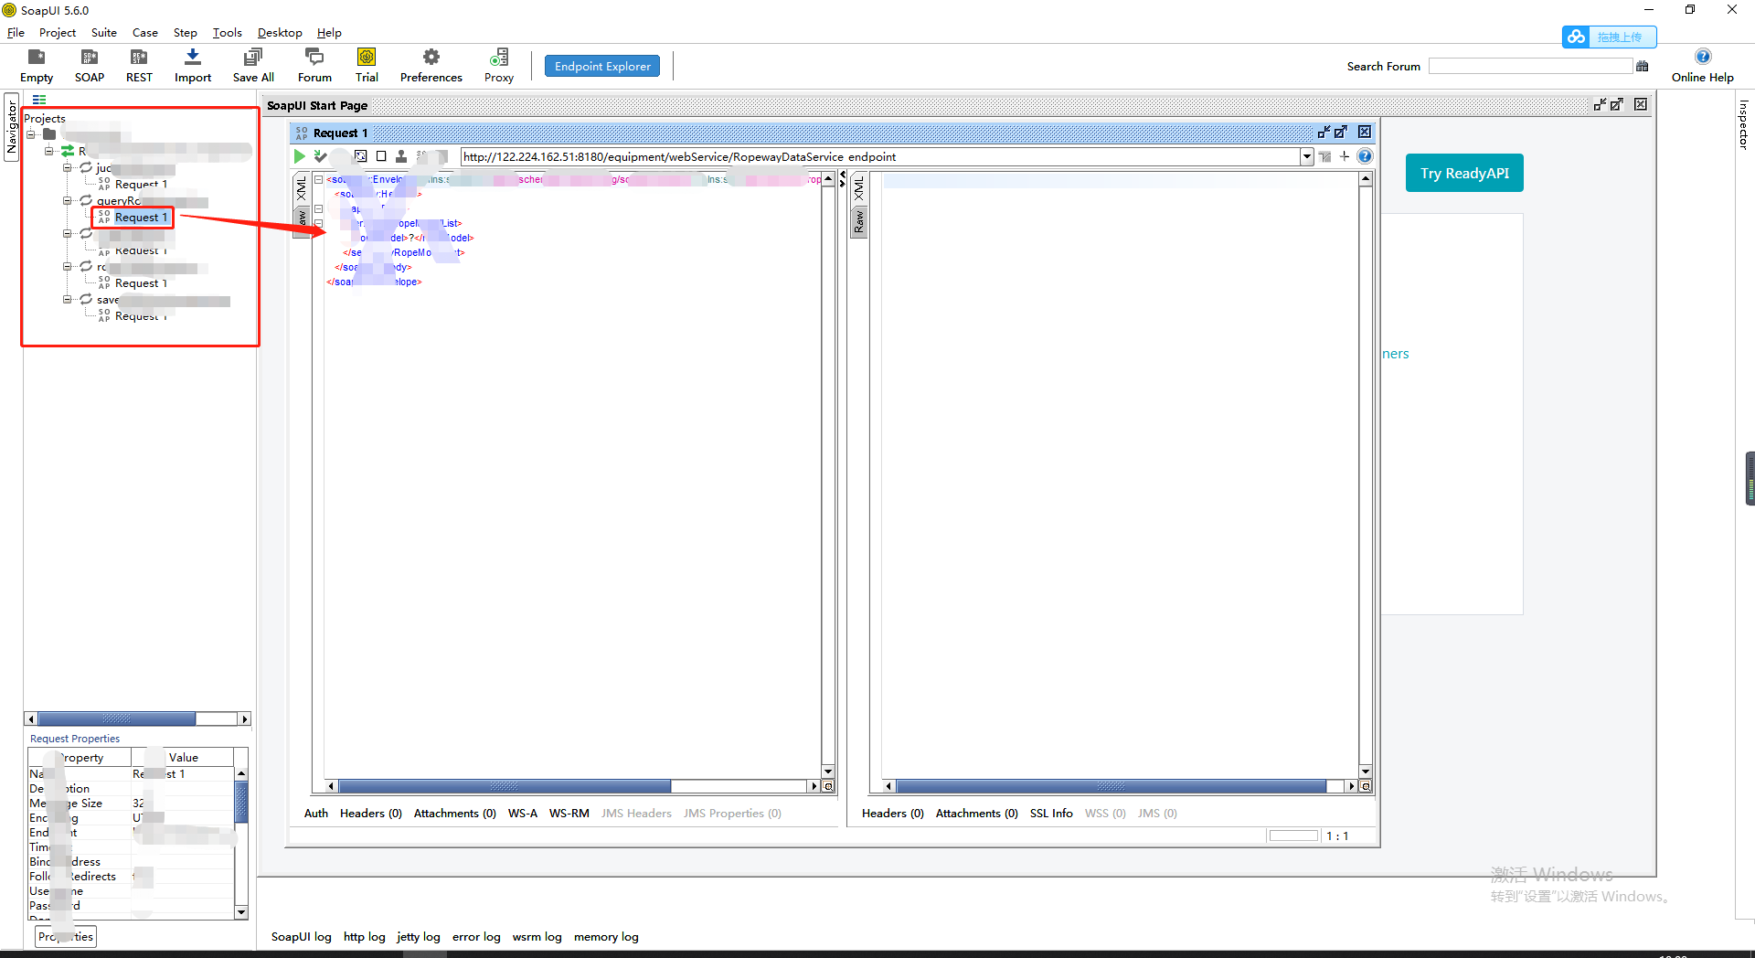The height and width of the screenshot is (958, 1755).
Task: Collapse the queryRc operation node
Action: pyautogui.click(x=67, y=200)
